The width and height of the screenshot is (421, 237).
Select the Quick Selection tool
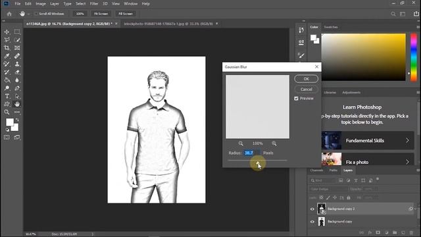[17, 39]
